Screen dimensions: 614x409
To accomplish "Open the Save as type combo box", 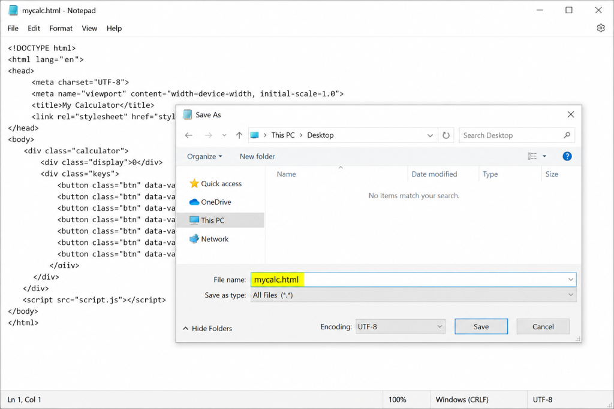I will 414,295.
